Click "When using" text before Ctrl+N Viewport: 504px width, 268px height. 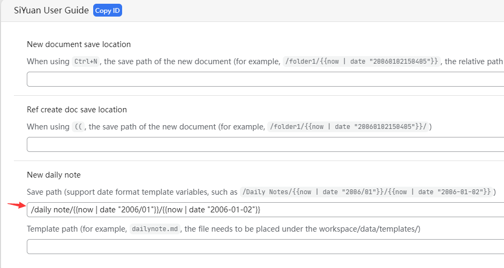[48, 62]
